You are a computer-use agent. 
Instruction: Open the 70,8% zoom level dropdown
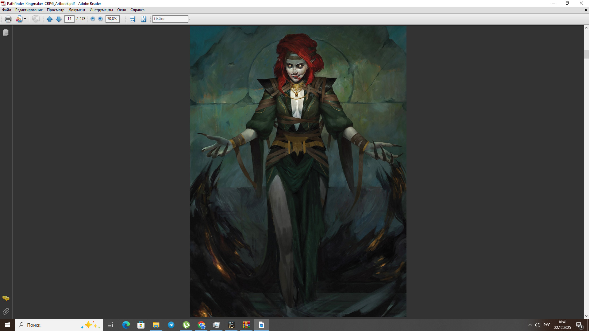pos(121,19)
